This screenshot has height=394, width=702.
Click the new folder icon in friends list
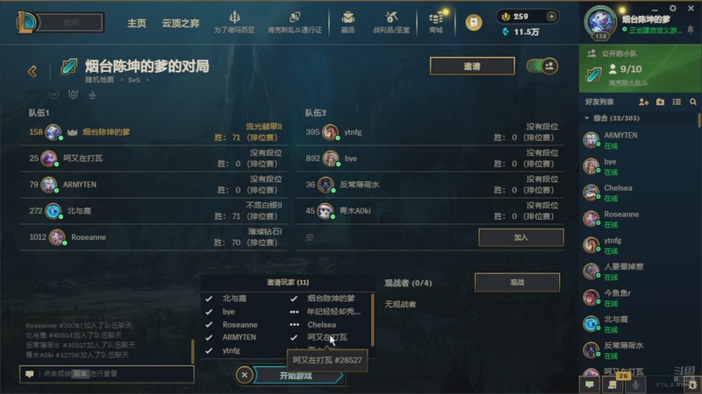(x=660, y=102)
